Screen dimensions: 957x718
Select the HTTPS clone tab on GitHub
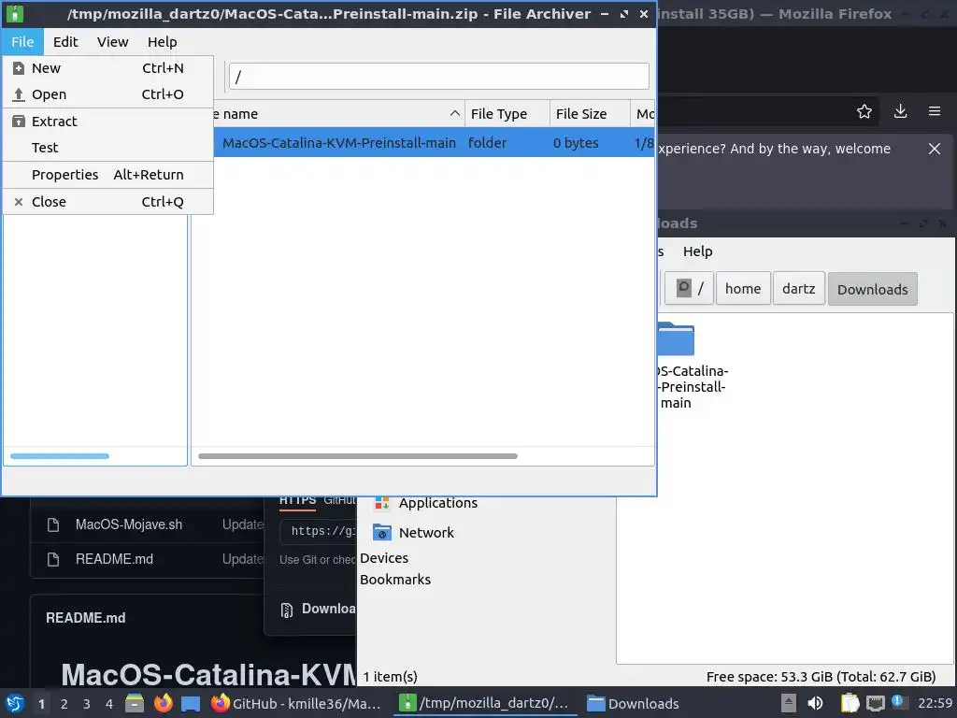pyautogui.click(x=298, y=501)
